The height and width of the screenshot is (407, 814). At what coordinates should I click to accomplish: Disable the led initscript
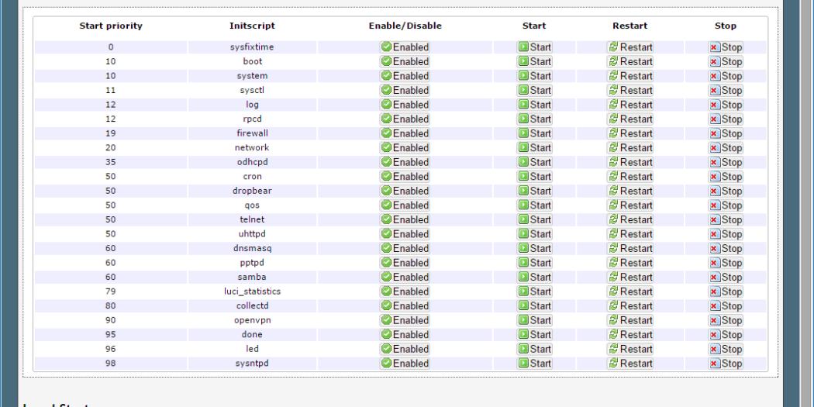405,349
